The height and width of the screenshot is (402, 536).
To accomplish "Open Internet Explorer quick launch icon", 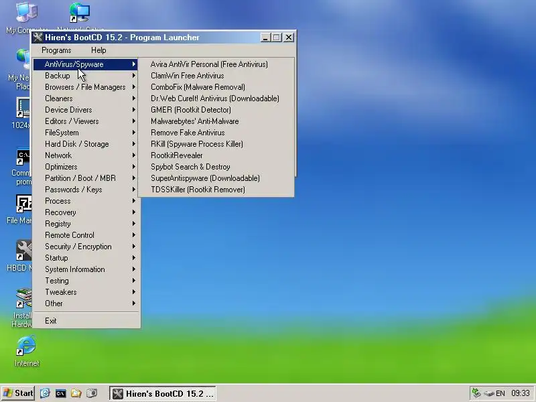I will (45, 393).
